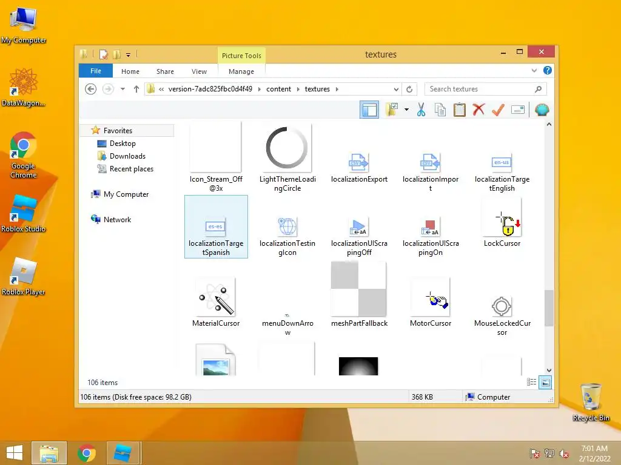The image size is (621, 465).
Task: Click the scroll-down arrow of file list
Action: (x=549, y=370)
